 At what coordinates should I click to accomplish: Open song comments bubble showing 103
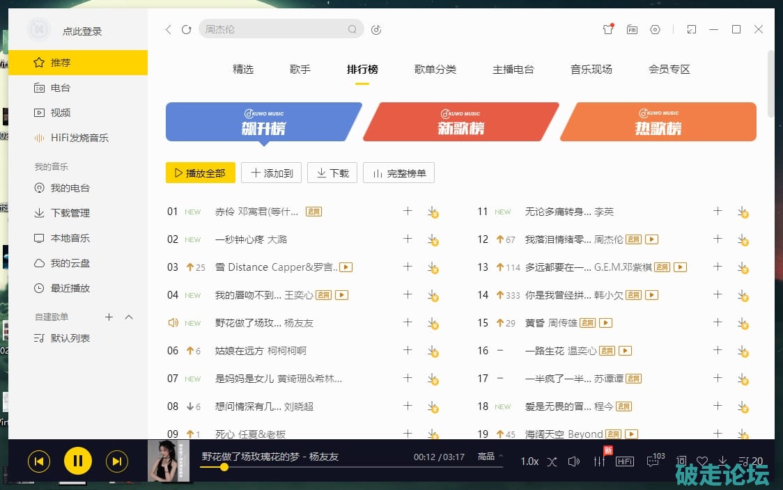click(654, 461)
